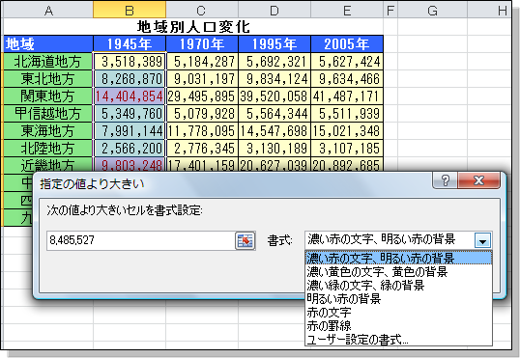The height and width of the screenshot is (358, 520).
Task: Click the value input field containing 8,485,527
Action: tap(140, 240)
